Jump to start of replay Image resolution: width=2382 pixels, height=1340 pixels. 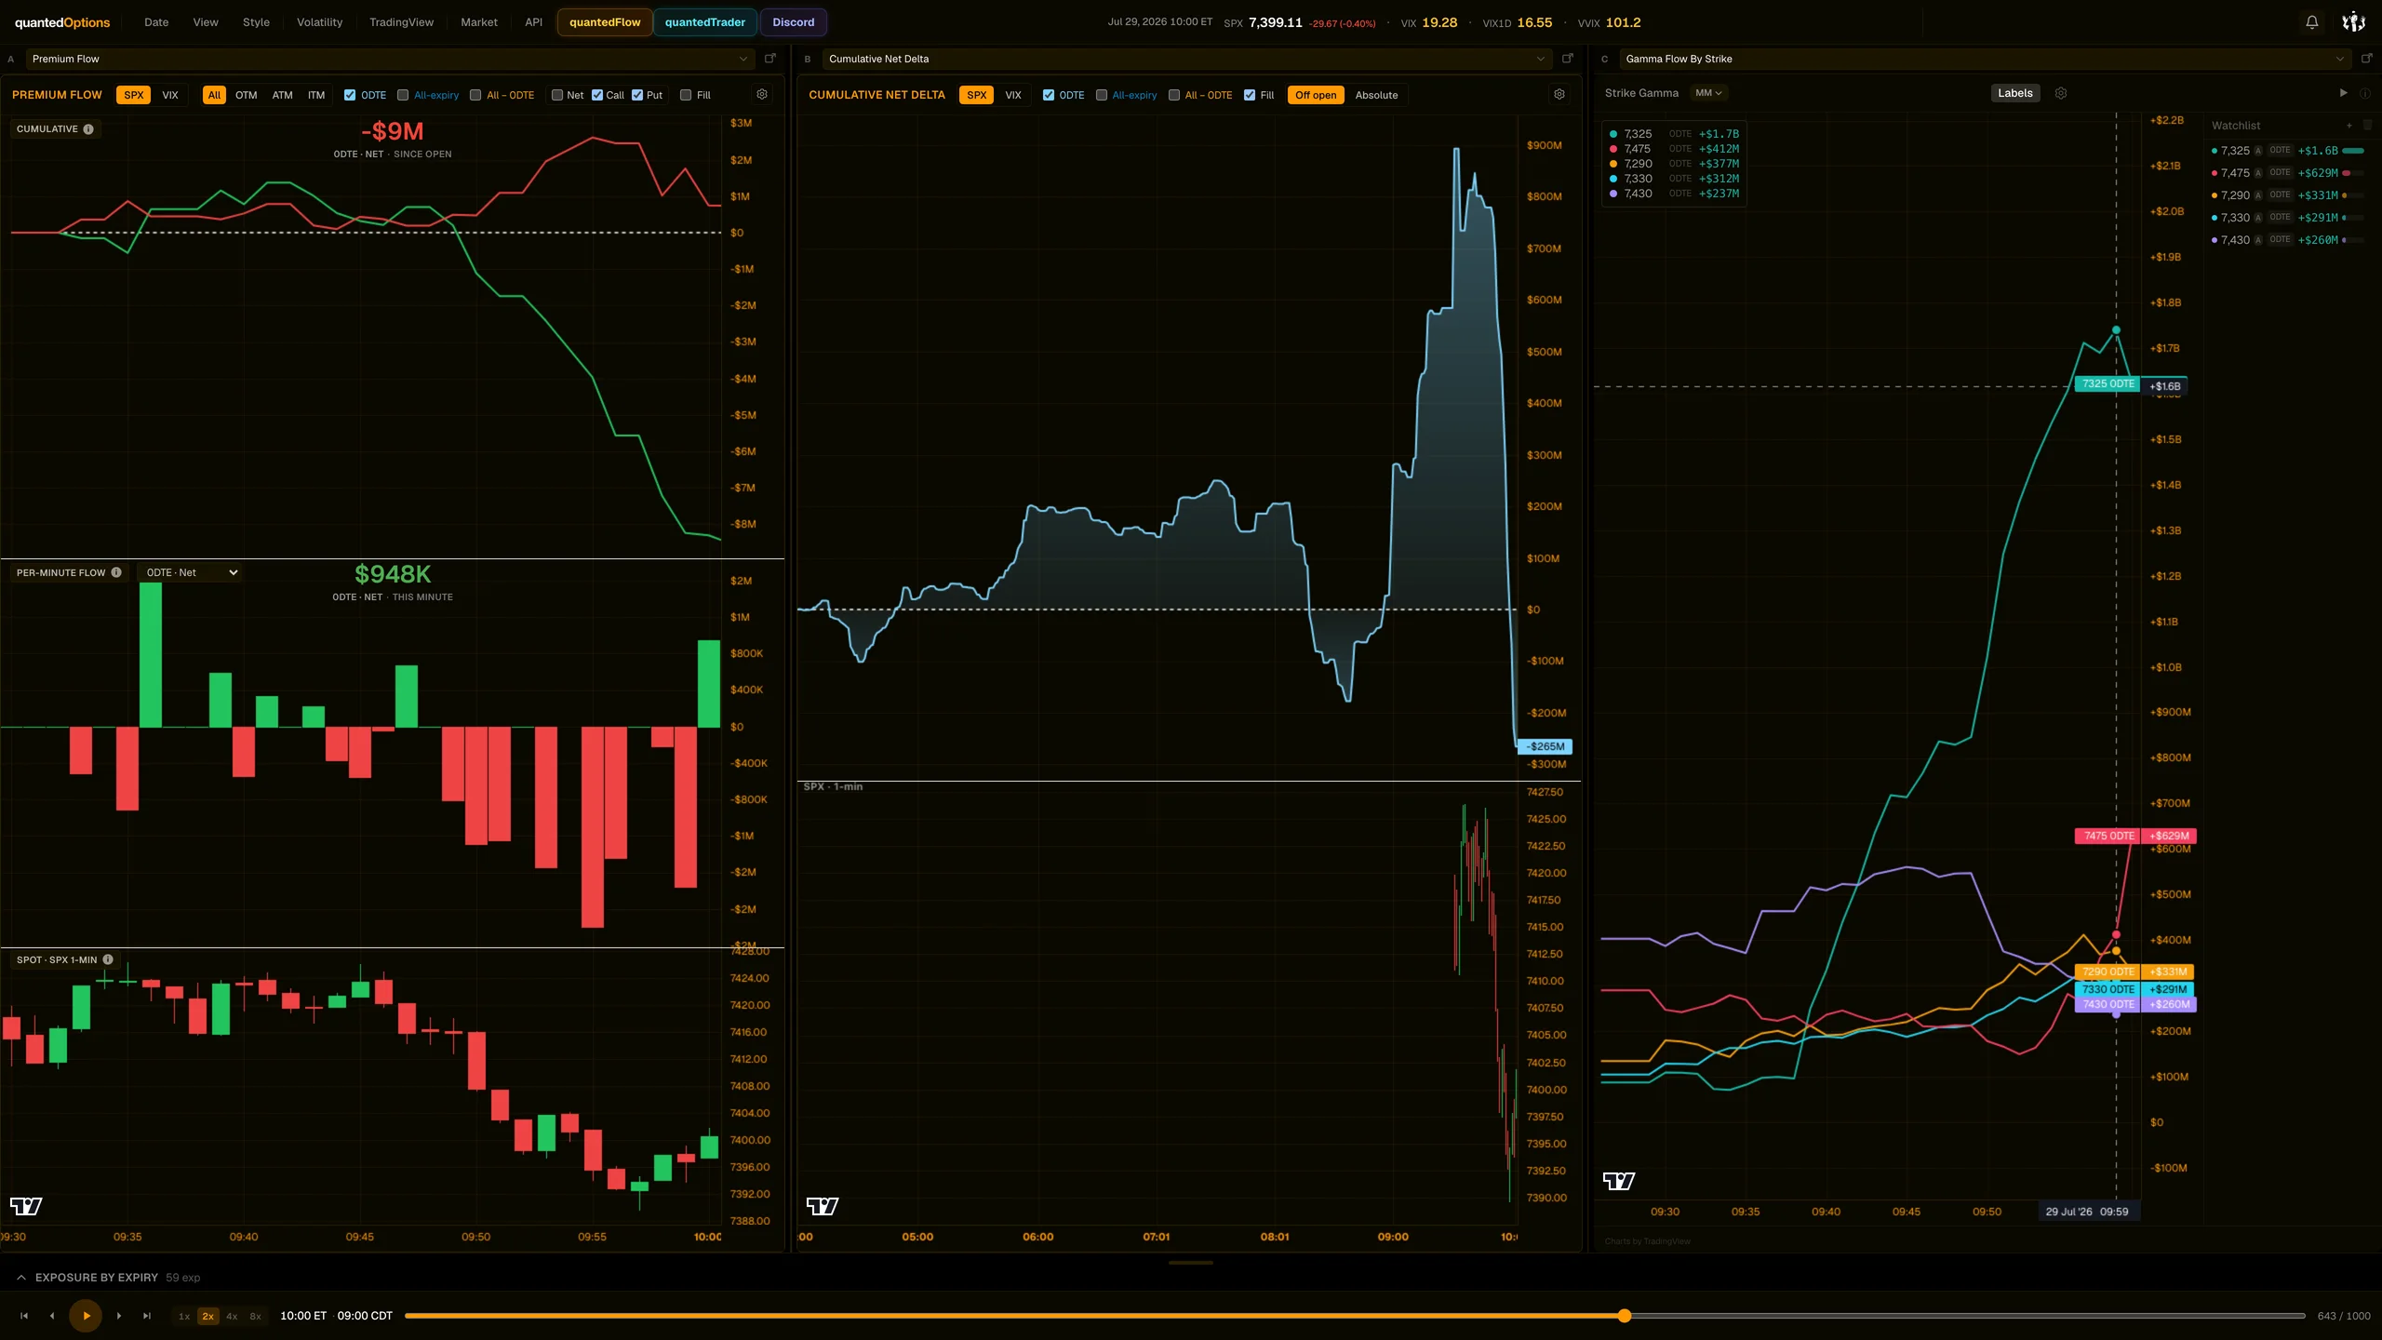pyautogui.click(x=24, y=1316)
